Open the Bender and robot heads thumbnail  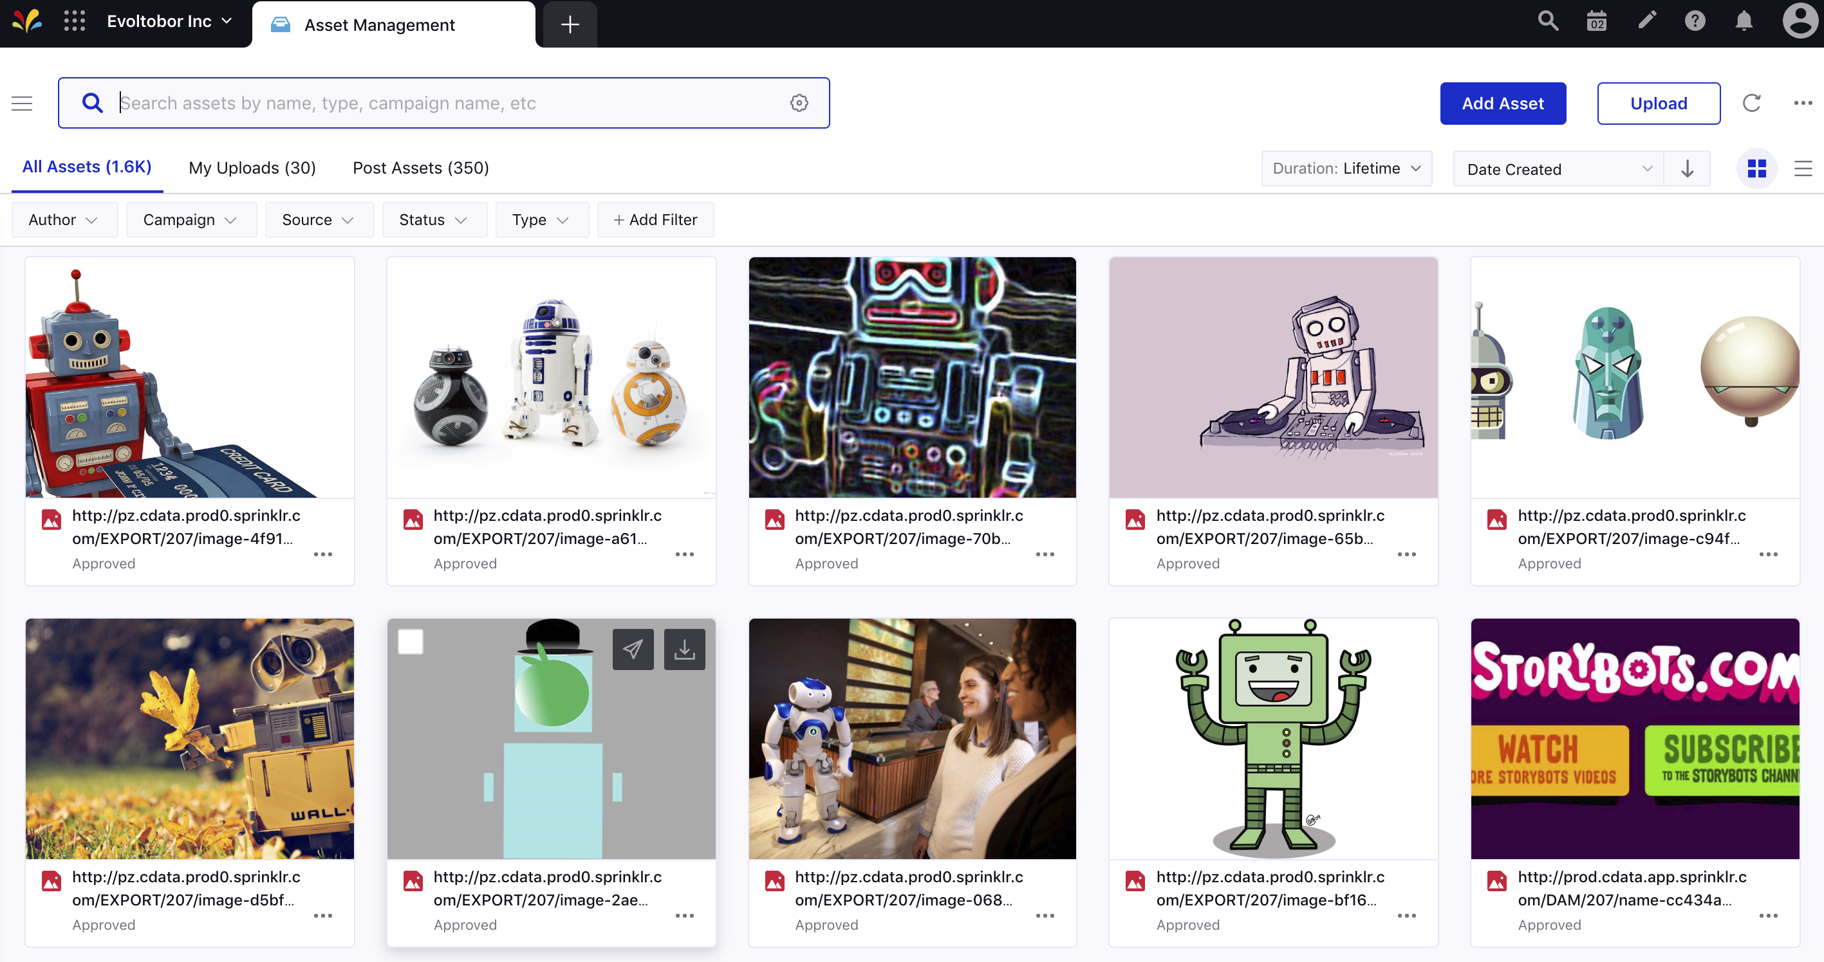pos(1635,377)
